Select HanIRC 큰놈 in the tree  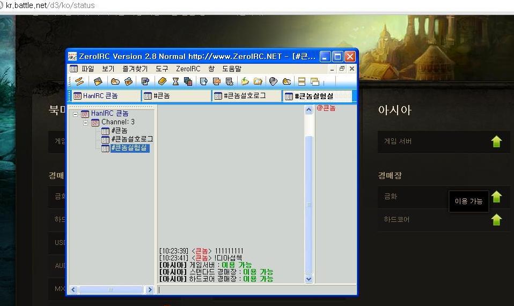(109, 114)
